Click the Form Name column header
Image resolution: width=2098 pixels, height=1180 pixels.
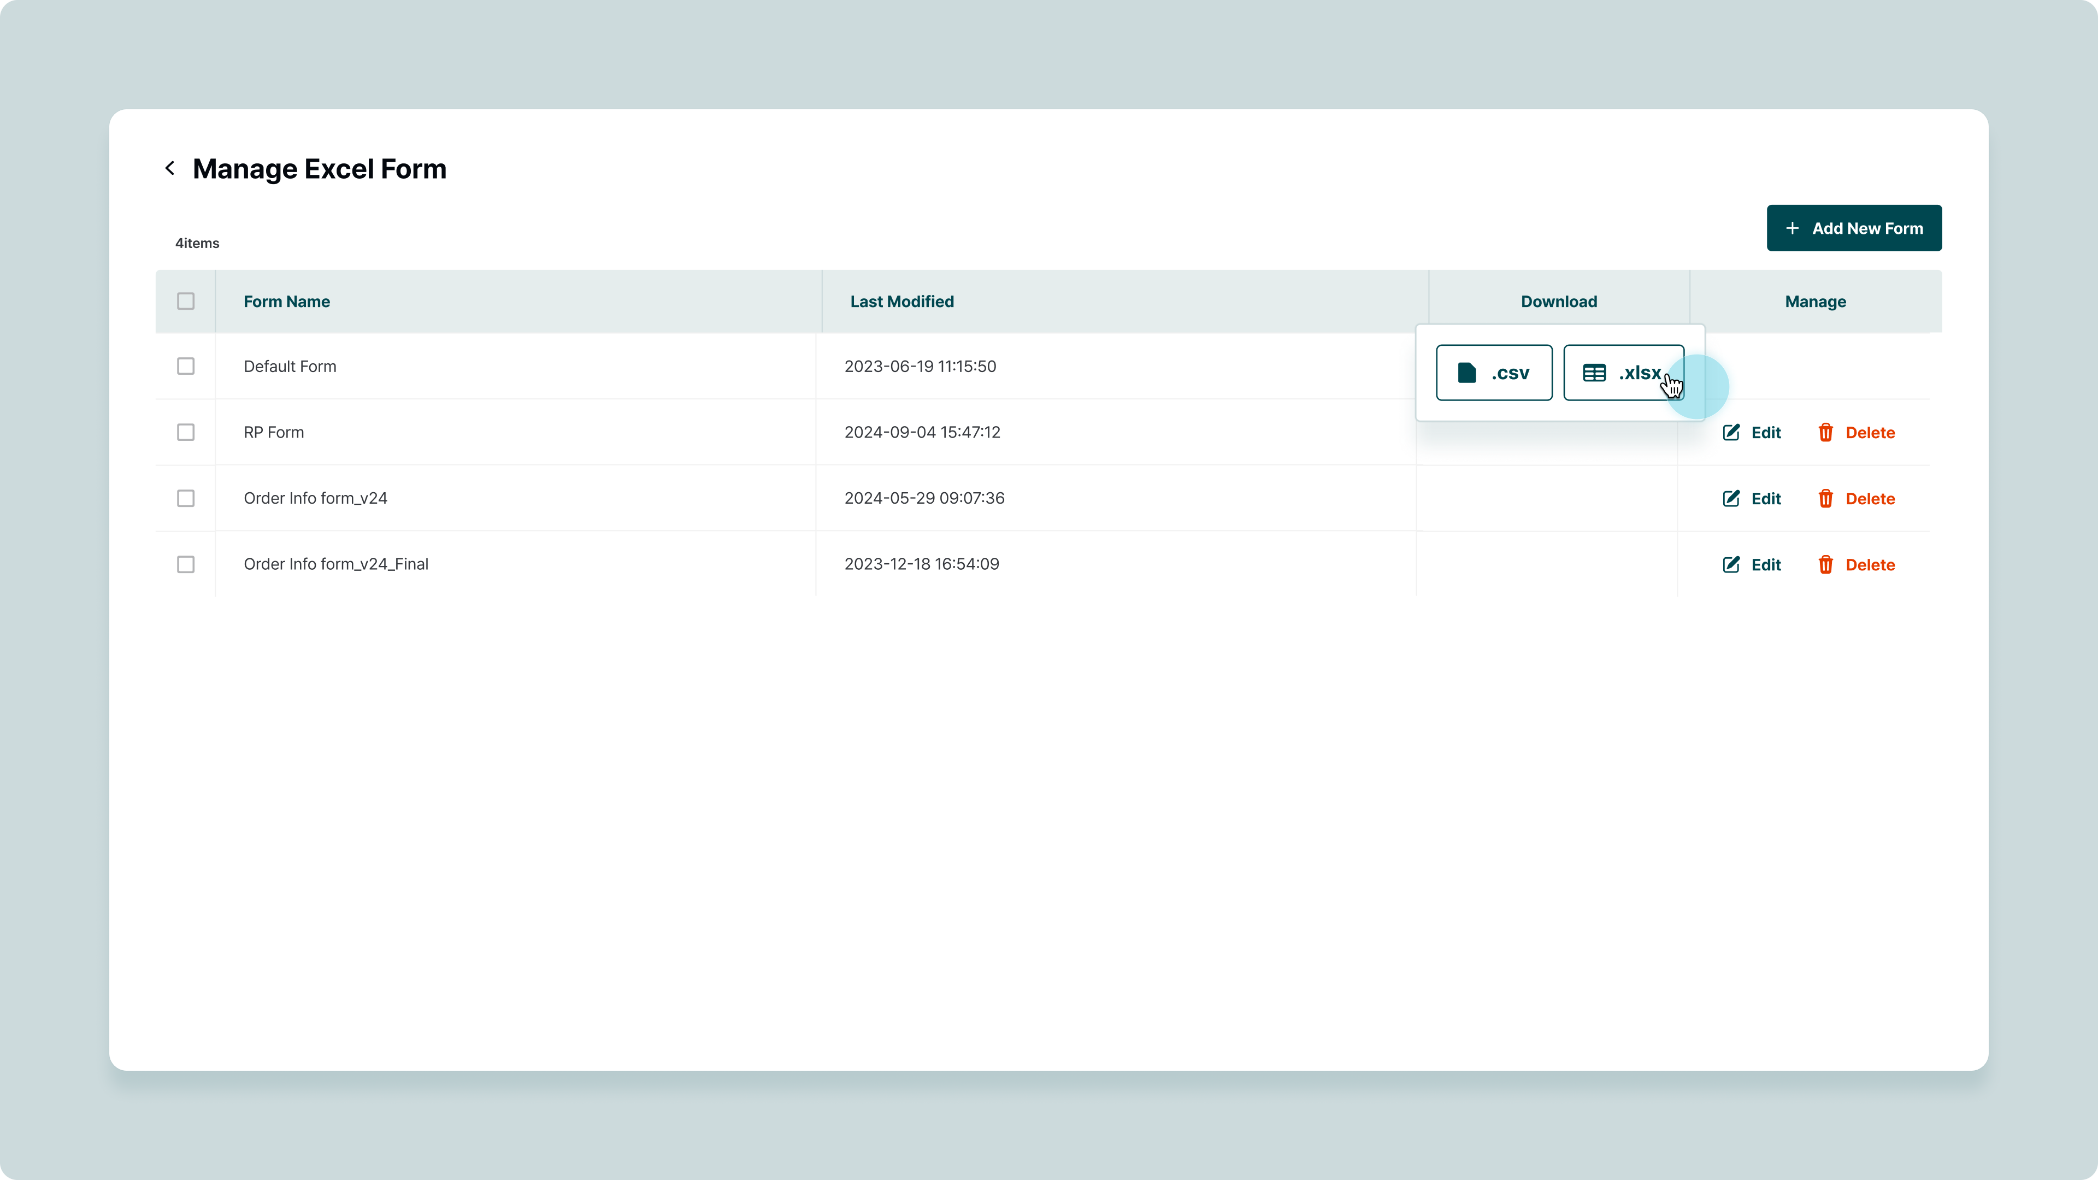[x=287, y=302]
